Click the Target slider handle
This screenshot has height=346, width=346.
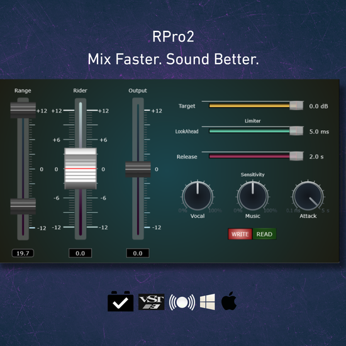tap(296, 106)
